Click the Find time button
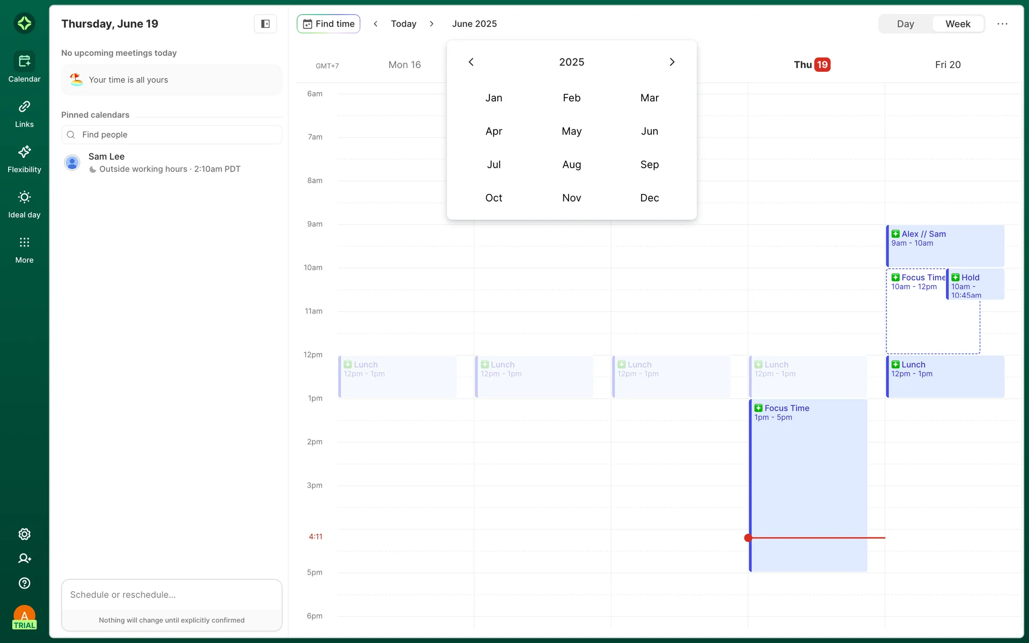The height and width of the screenshot is (643, 1029). (x=329, y=24)
